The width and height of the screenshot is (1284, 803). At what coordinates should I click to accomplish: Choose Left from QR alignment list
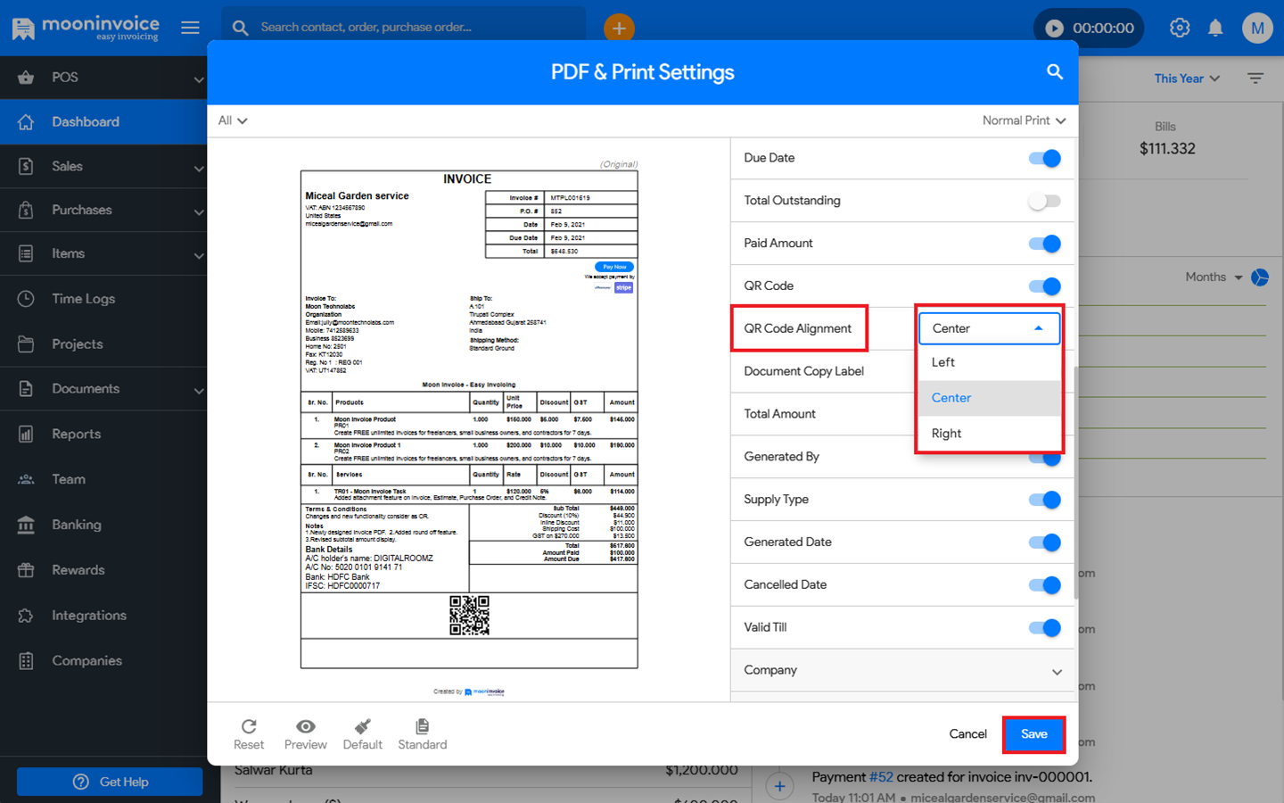(x=943, y=362)
